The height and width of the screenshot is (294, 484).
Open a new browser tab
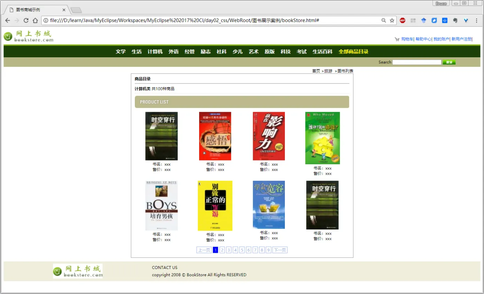pyautogui.click(x=76, y=10)
